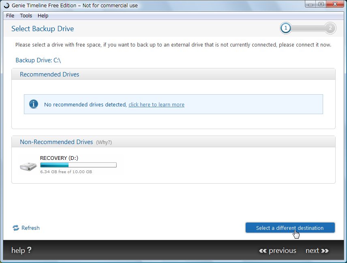The width and height of the screenshot is (347, 263).
Task: Minimize the Genie Timeline window
Action: coord(311,4)
